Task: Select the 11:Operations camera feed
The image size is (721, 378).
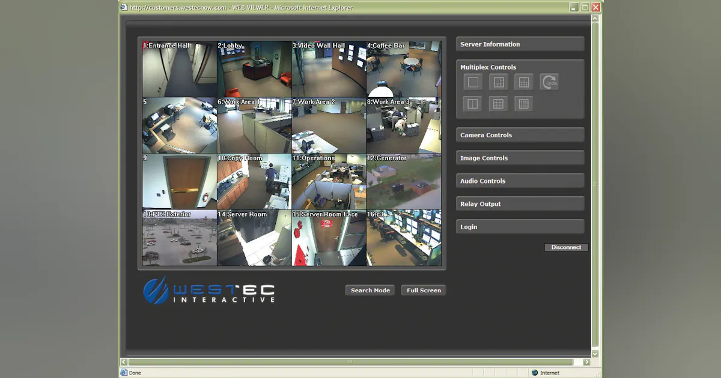Action: [x=329, y=182]
